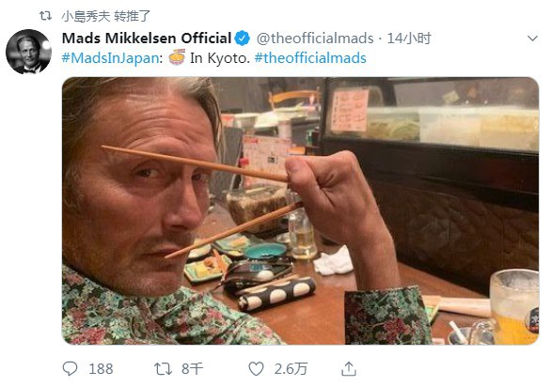Click the 8千 retweet count
This screenshot has width=551, height=387.
(192, 369)
